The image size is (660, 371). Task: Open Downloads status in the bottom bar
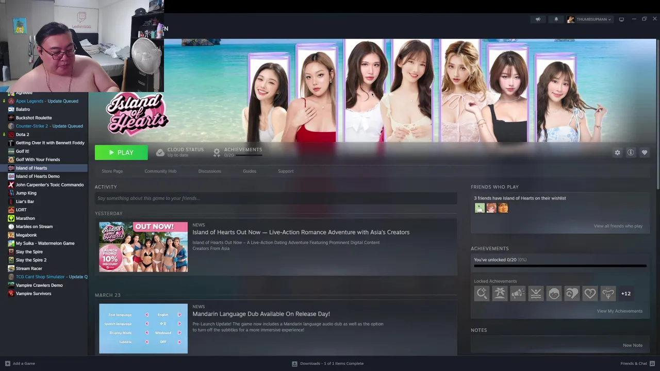coord(328,363)
